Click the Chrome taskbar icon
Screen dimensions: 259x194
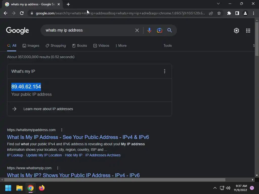[x=31, y=188]
